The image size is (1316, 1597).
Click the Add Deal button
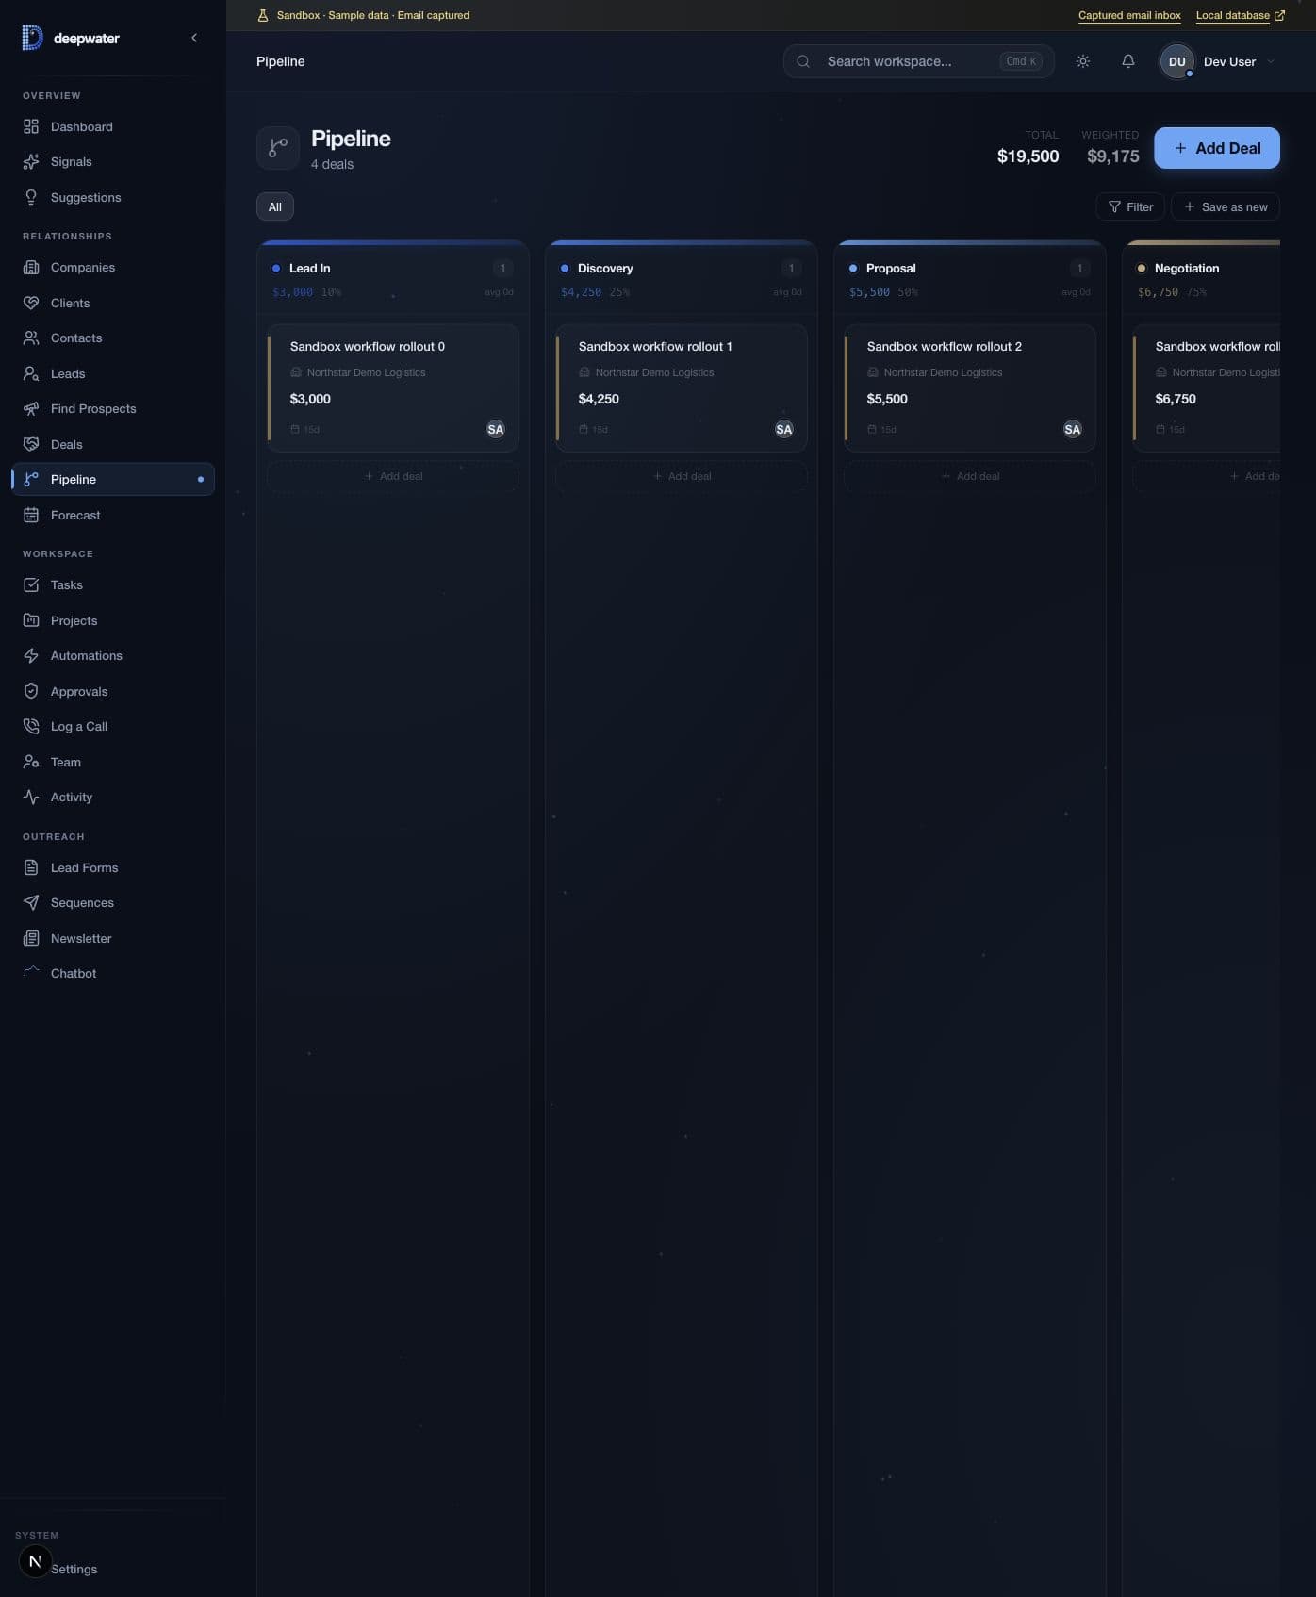[x=1217, y=148]
